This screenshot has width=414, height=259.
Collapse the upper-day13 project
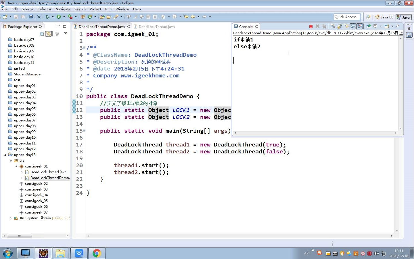tap(5, 155)
